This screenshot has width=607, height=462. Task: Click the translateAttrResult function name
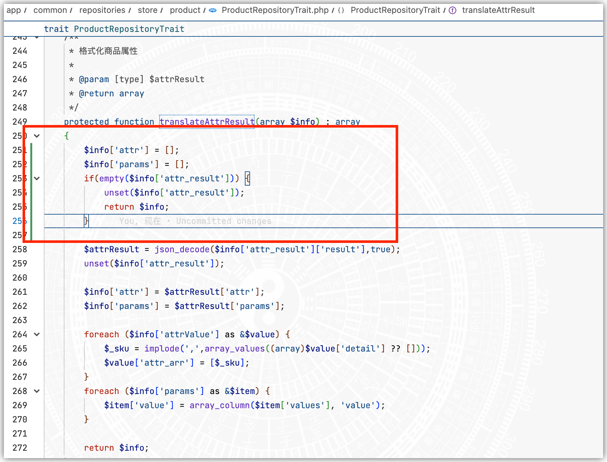point(207,122)
